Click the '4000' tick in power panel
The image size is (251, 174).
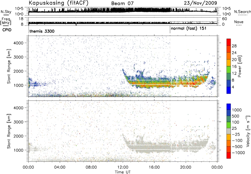19,43
